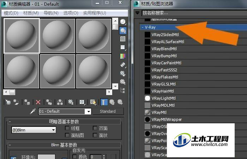Collapse the Blinn 基本参数 rollout
Image resolution: width=247 pixels, height=159 pixels.
[10, 145]
